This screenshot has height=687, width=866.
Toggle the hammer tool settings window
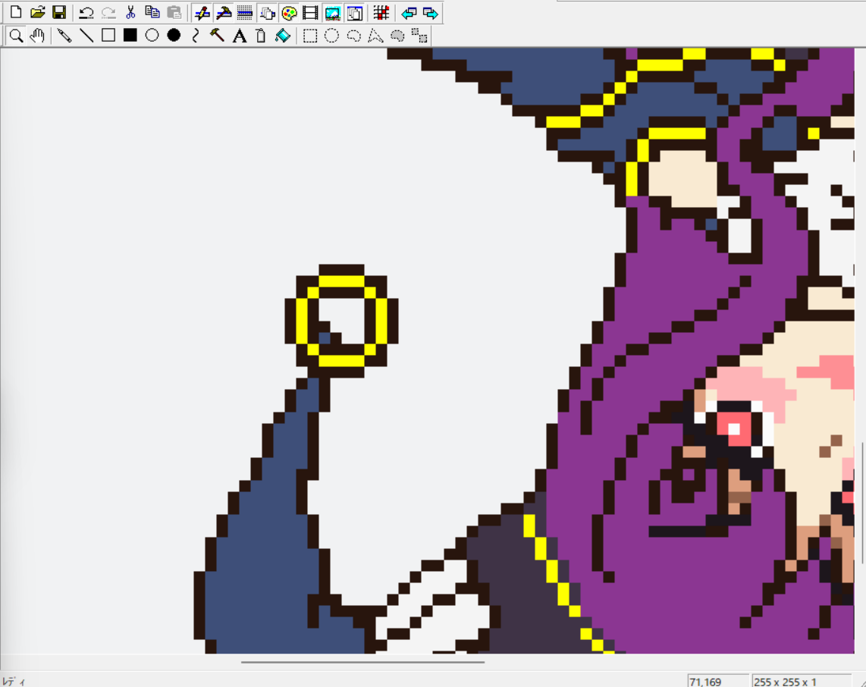pos(223,12)
